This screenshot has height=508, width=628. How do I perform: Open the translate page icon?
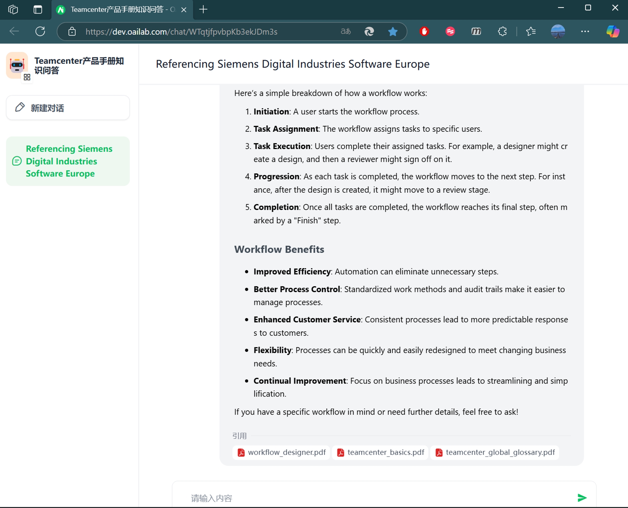[x=345, y=31]
